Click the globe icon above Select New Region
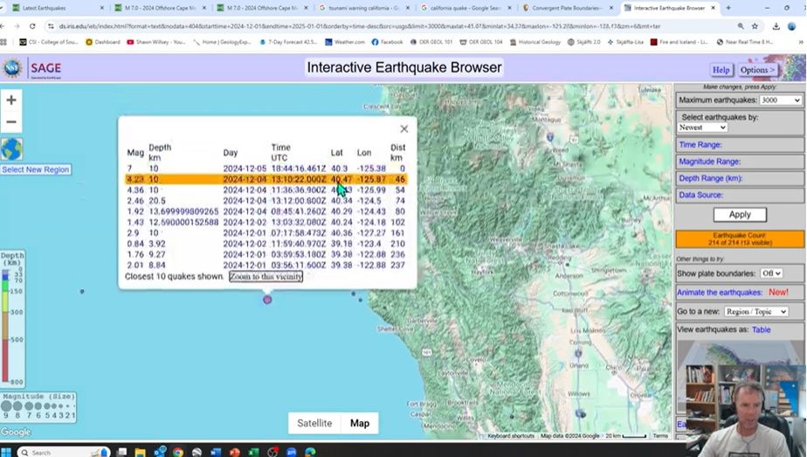 (x=11, y=149)
